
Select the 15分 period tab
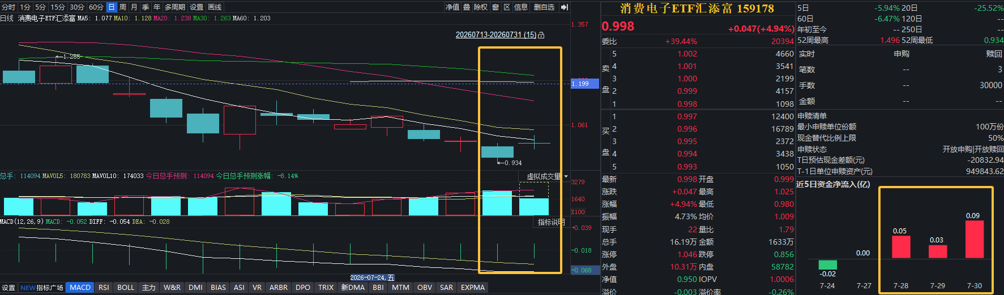[58, 7]
